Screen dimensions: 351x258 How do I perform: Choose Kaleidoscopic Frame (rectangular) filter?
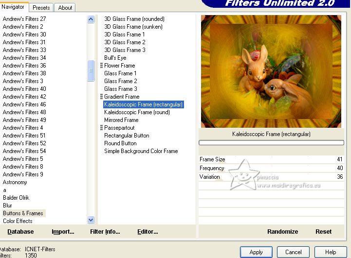[144, 104]
